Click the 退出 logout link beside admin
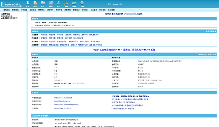219x127 pixels. click(121, 4)
